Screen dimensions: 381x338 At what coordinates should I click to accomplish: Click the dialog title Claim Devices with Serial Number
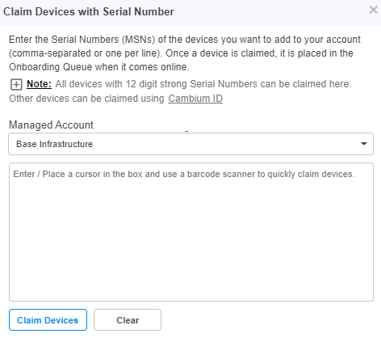click(89, 11)
